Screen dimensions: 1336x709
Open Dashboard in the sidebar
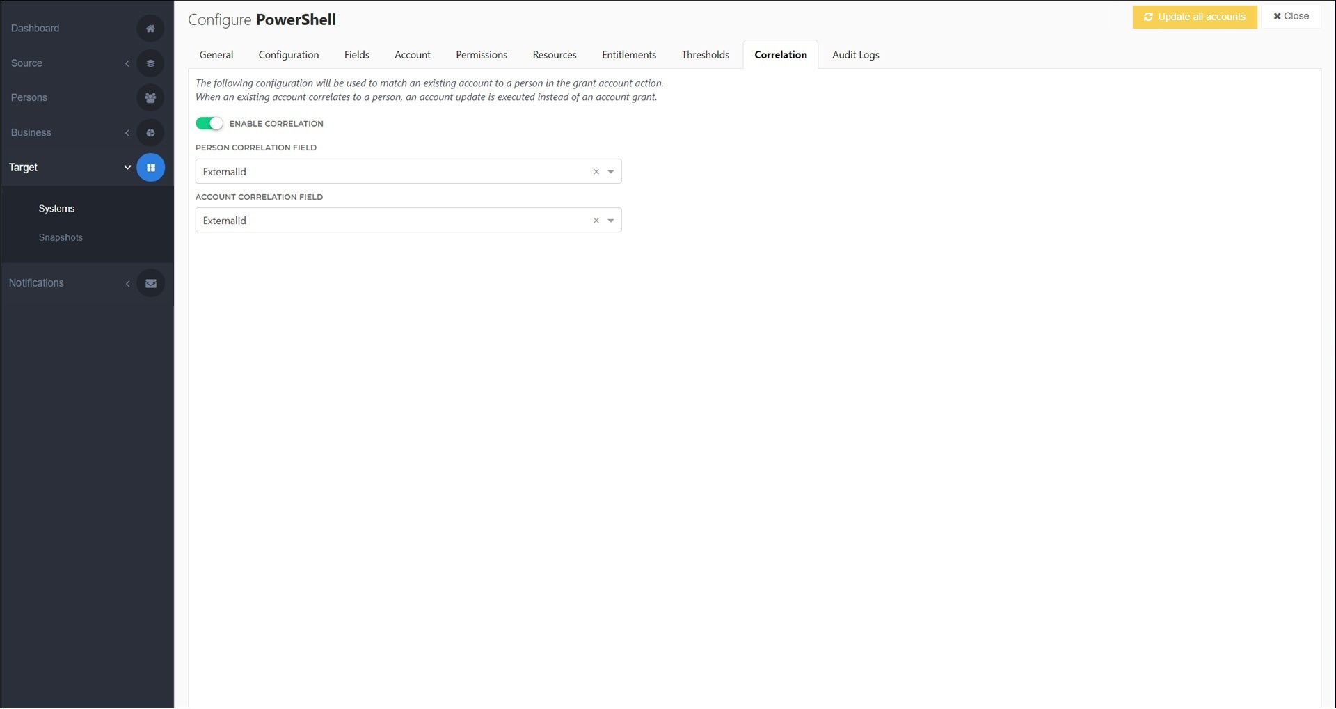[35, 29]
